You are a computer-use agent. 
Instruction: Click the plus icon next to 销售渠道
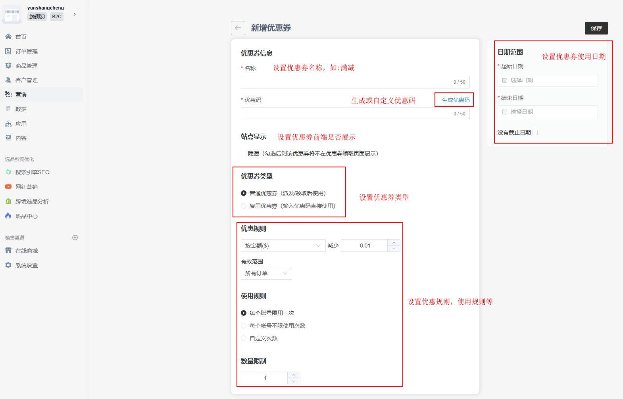coord(75,238)
